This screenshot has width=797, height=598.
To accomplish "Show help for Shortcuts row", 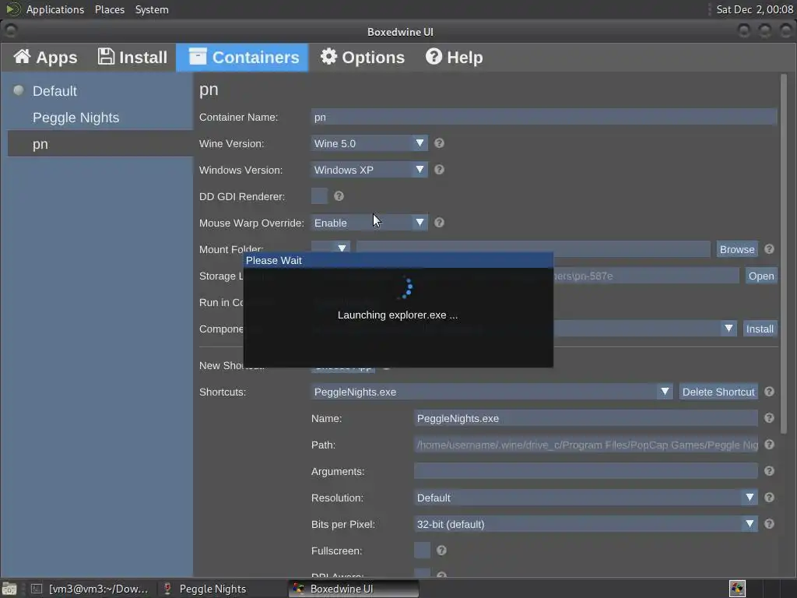I will click(x=769, y=392).
